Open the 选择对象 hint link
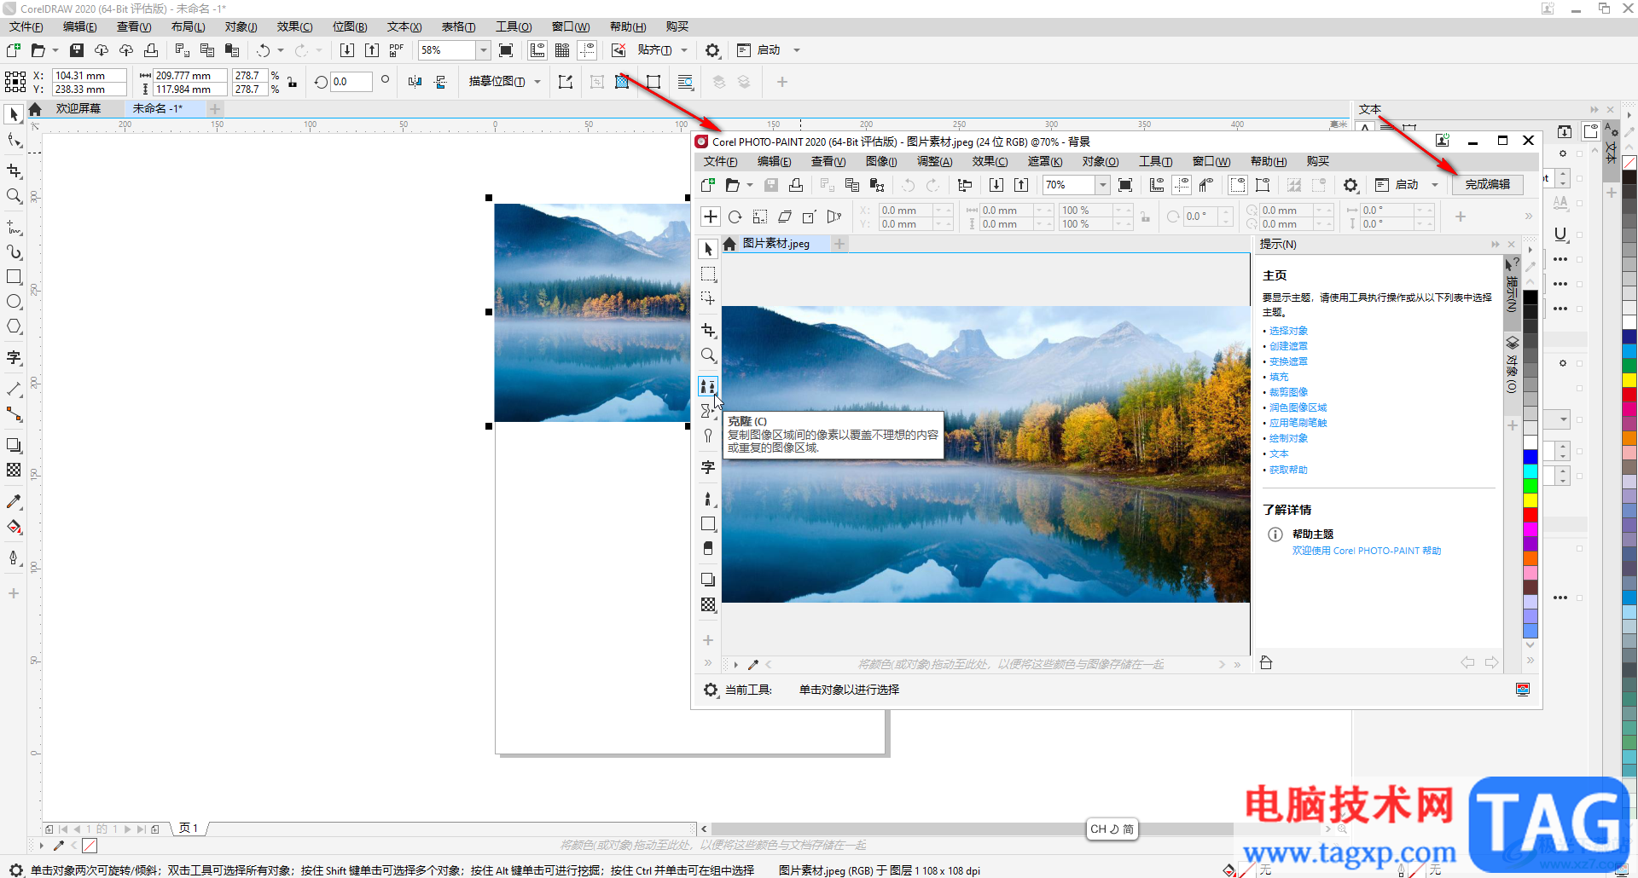The image size is (1638, 878). [1288, 331]
